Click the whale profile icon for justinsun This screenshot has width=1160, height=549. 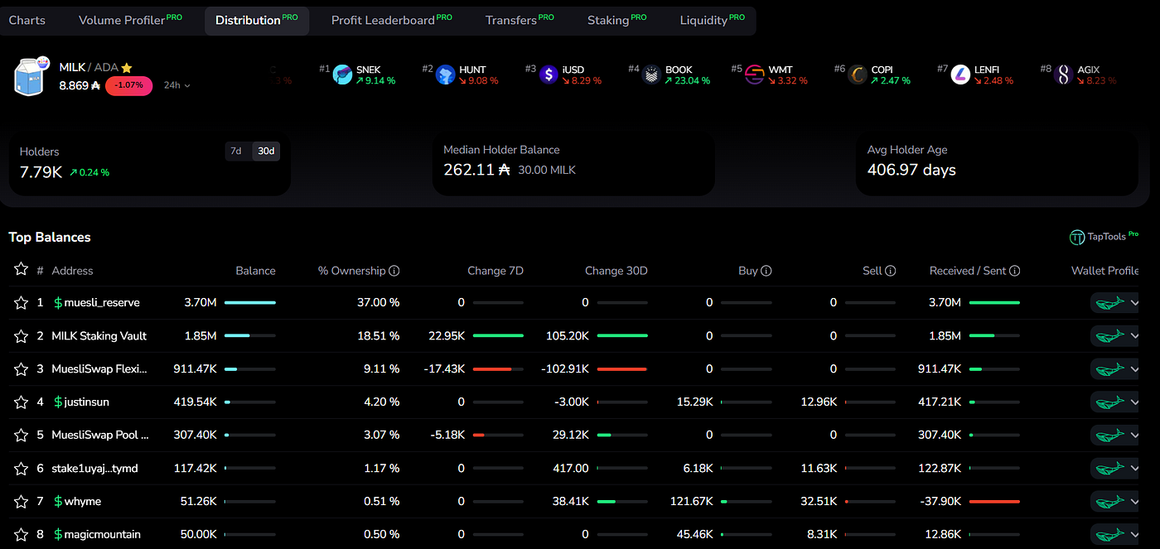tap(1109, 403)
